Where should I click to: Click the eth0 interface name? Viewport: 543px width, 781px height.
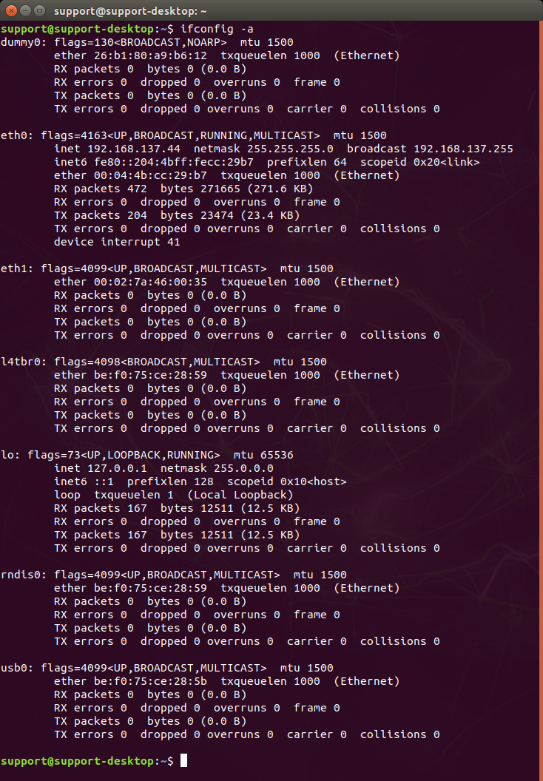14,135
